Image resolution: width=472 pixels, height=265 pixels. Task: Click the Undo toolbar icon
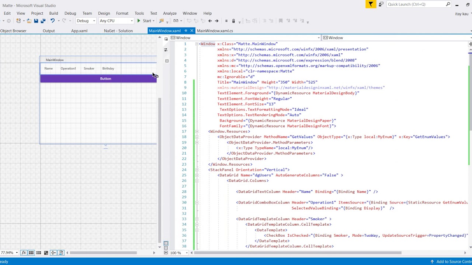(52, 21)
